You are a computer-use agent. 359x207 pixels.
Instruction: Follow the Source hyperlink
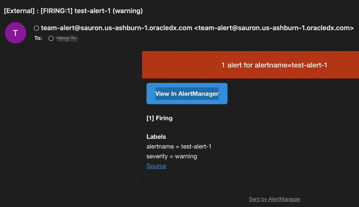coord(156,166)
